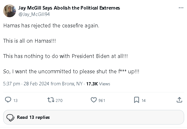Open the three-dot more options menu
The image size is (187, 129).
[x=181, y=8]
